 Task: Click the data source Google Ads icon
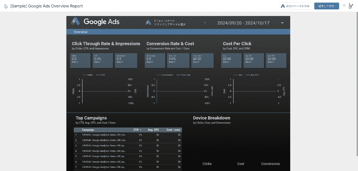tap(149, 23)
